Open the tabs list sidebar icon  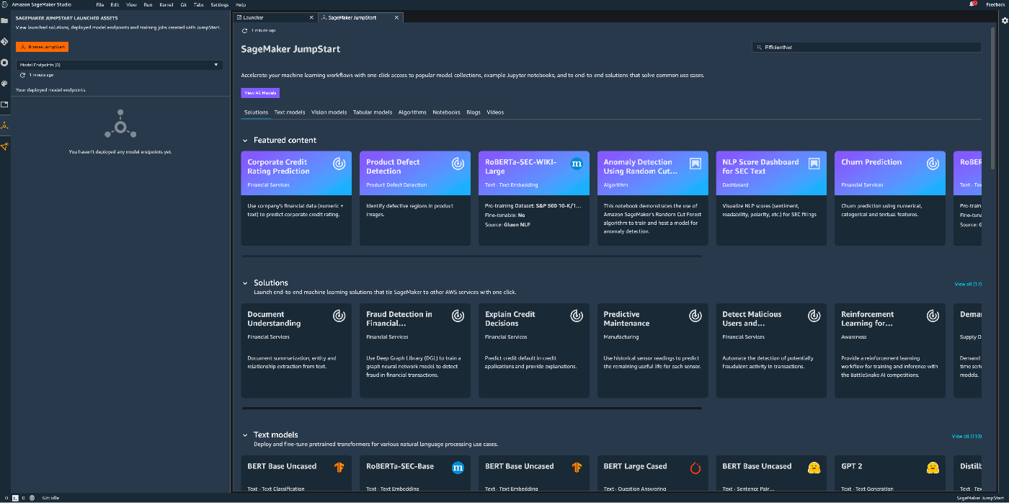pyautogui.click(x=4, y=104)
